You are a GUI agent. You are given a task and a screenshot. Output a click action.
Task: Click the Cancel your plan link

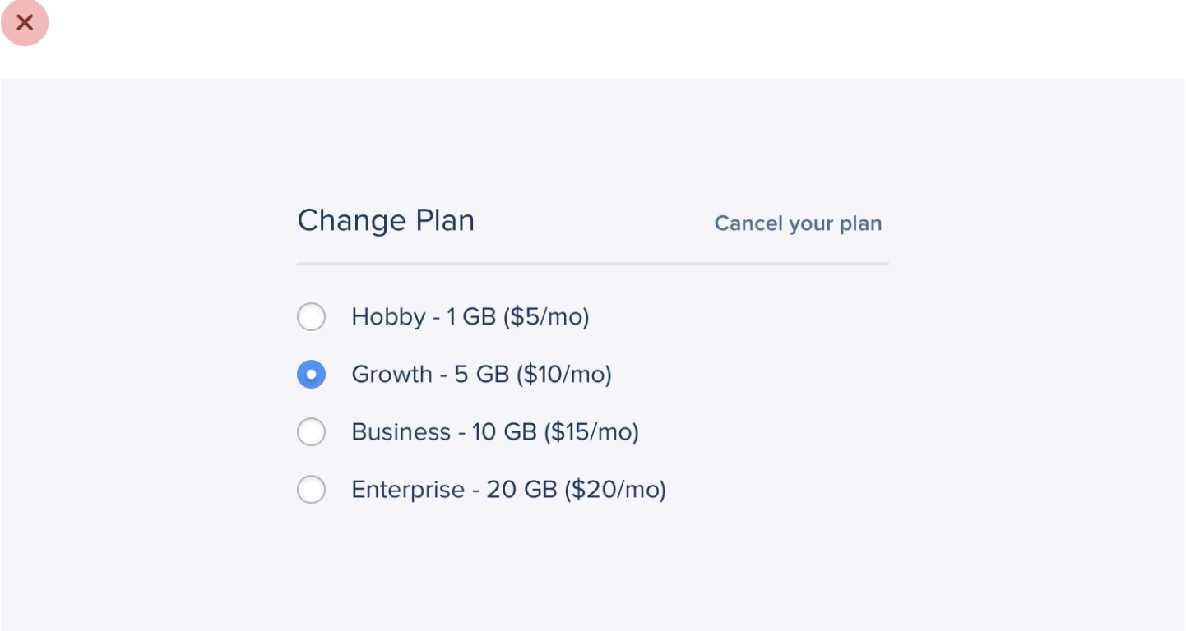pyautogui.click(x=798, y=223)
